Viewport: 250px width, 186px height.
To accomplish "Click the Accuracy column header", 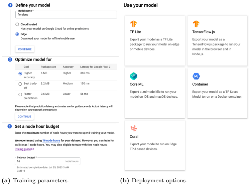I will coord(68,67).
